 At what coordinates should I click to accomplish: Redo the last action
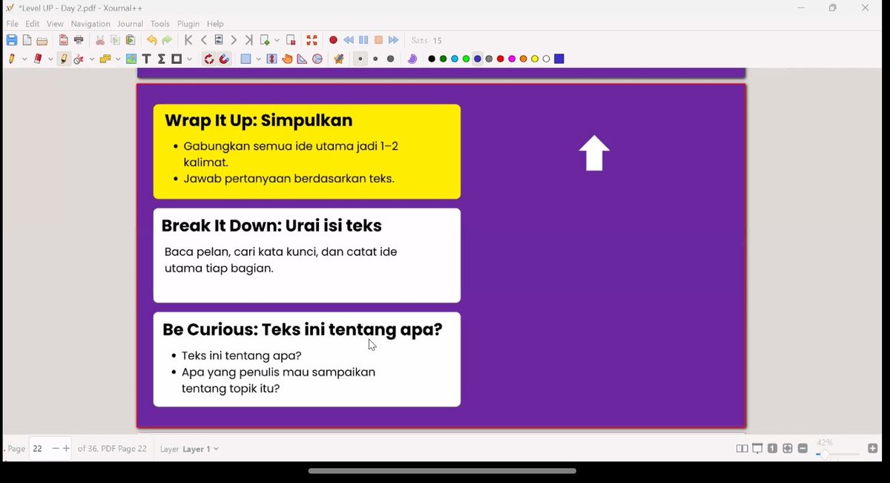pos(167,40)
